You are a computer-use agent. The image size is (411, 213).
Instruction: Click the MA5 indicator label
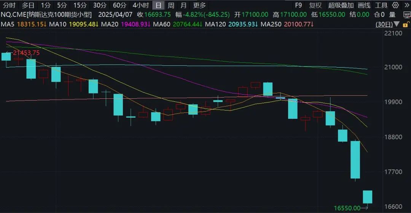tap(8, 24)
